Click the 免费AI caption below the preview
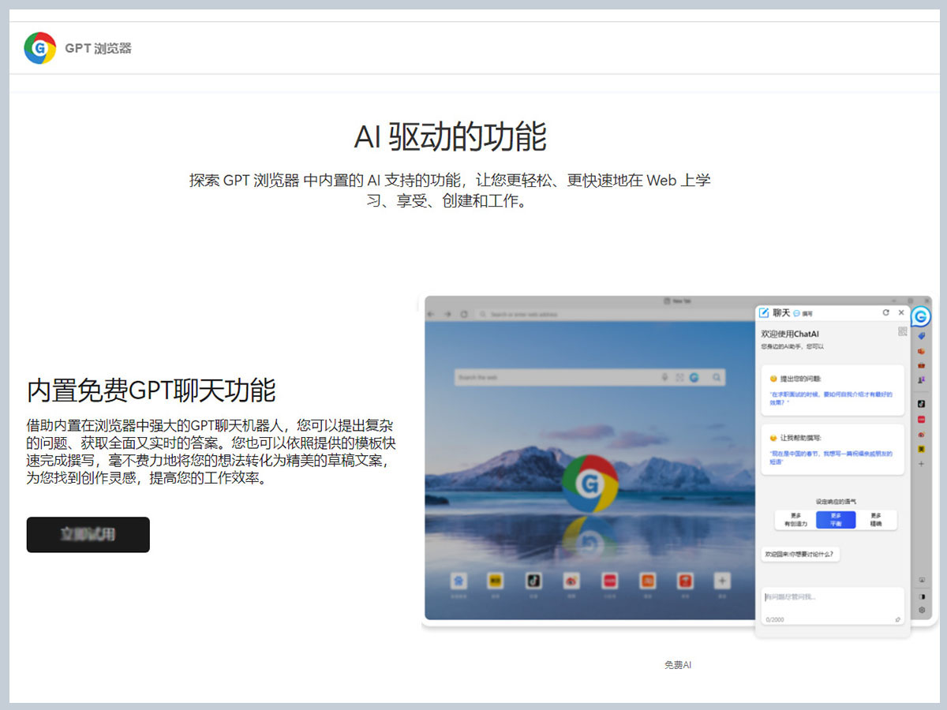This screenshot has height=710, width=947. click(x=678, y=665)
